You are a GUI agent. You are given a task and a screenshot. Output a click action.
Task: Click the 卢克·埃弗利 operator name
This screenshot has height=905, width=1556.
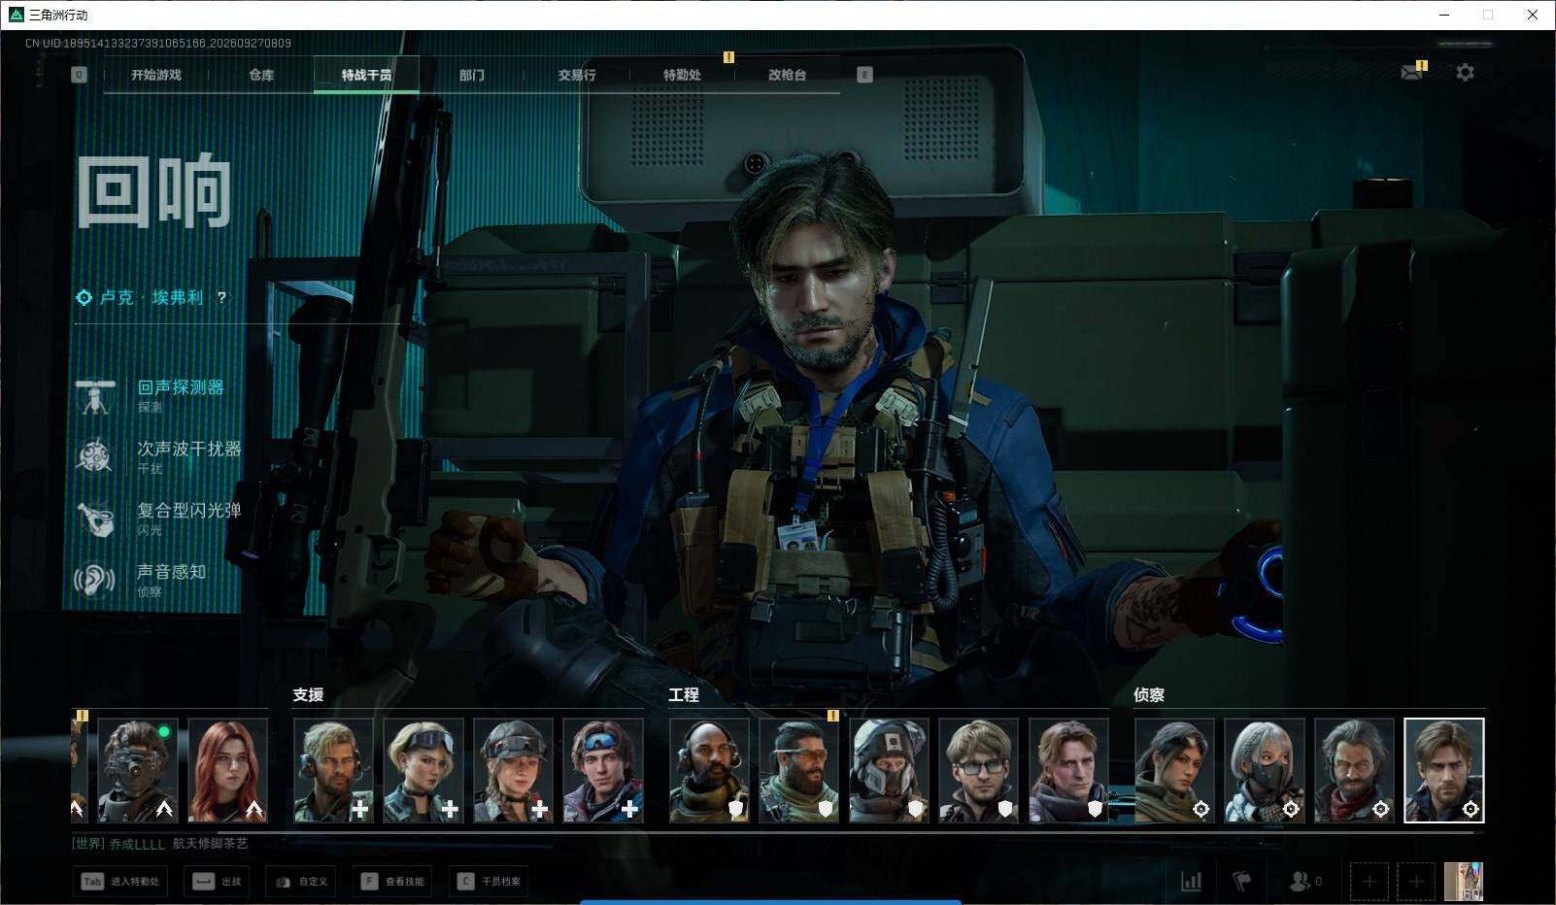coord(152,298)
